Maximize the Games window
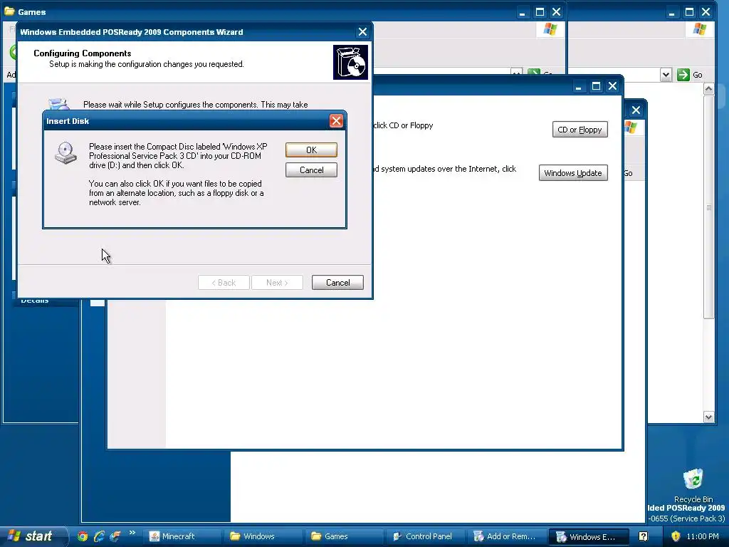The image size is (729, 547). click(540, 11)
